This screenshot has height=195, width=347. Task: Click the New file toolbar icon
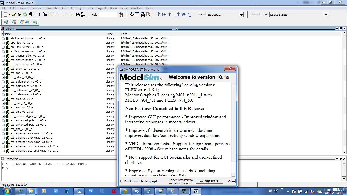pyautogui.click(x=6, y=15)
